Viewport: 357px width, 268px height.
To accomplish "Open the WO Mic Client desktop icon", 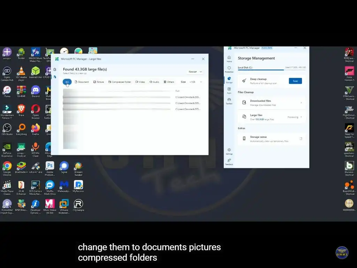I will click(x=36, y=150).
